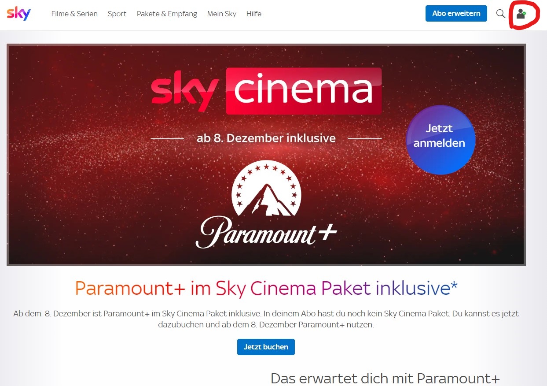This screenshot has width=547, height=386.
Task: Click the description paragraph about the 8. Dezember offer
Action: pyautogui.click(x=266, y=319)
